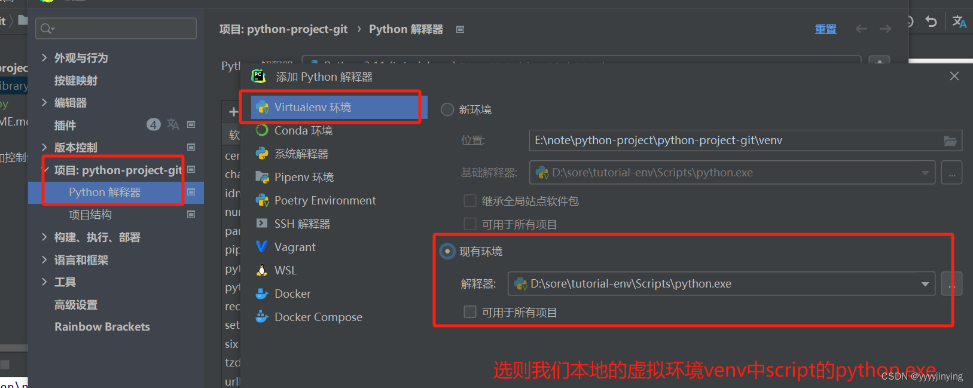Viewport: 973px width, 388px height.
Task: Expand 版本控制 settings section
Action: pyautogui.click(x=44, y=147)
